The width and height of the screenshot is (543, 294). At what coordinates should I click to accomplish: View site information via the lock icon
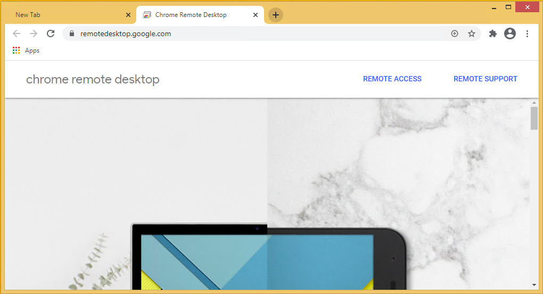[72, 33]
